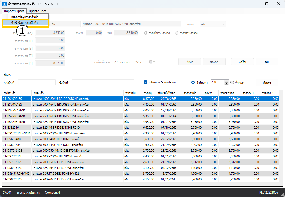Click the application icon in the title bar
285x197 pixels.
(4, 4)
